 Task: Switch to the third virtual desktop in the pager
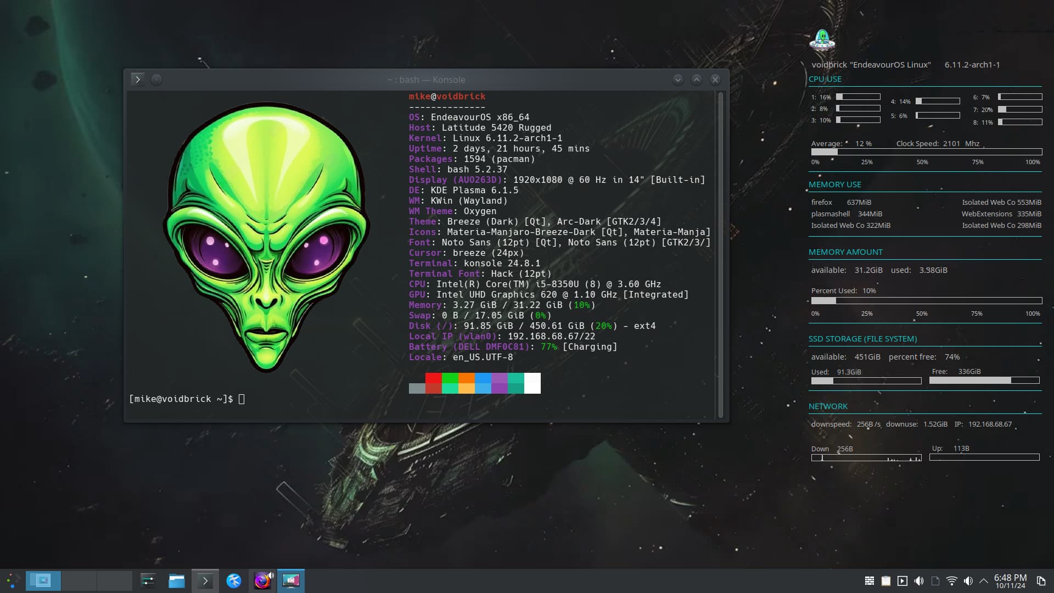coord(115,580)
